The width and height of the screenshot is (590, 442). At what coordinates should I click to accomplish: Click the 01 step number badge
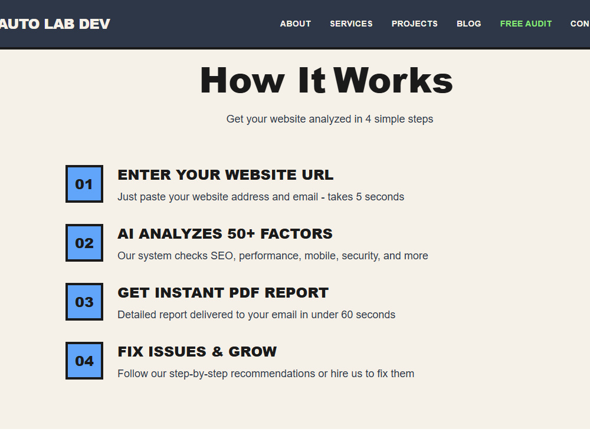pos(84,184)
